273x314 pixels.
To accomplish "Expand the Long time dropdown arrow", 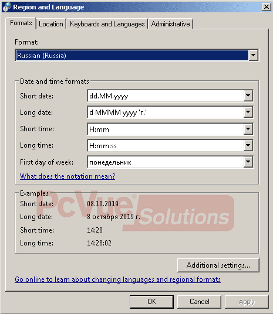I will 248,145.
